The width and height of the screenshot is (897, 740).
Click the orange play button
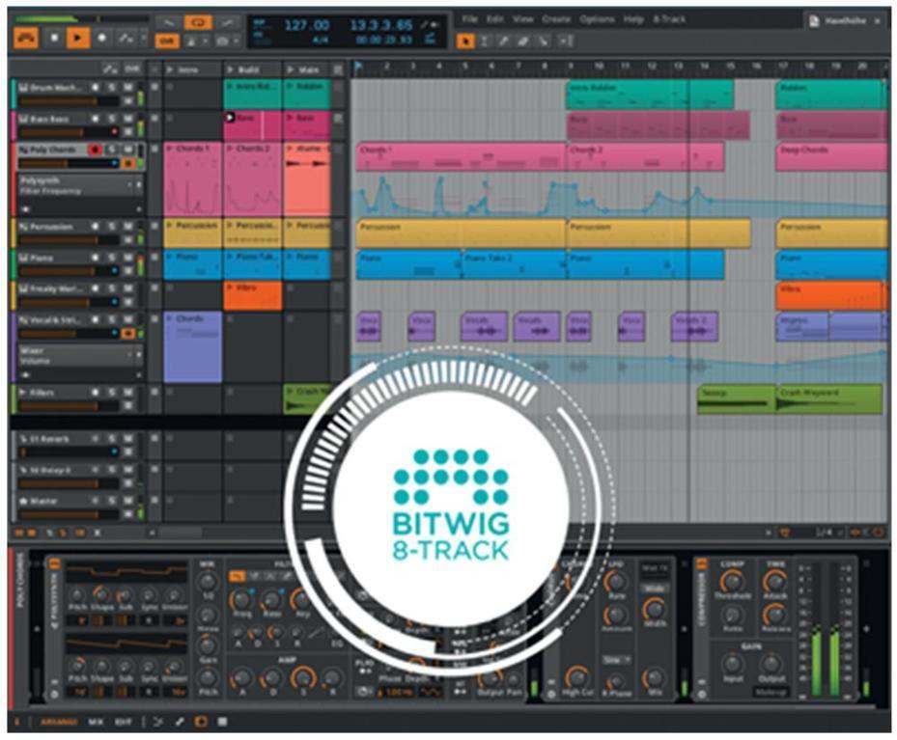click(78, 39)
